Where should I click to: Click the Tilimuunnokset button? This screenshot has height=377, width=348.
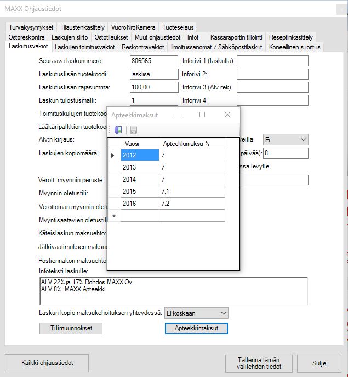71,328
